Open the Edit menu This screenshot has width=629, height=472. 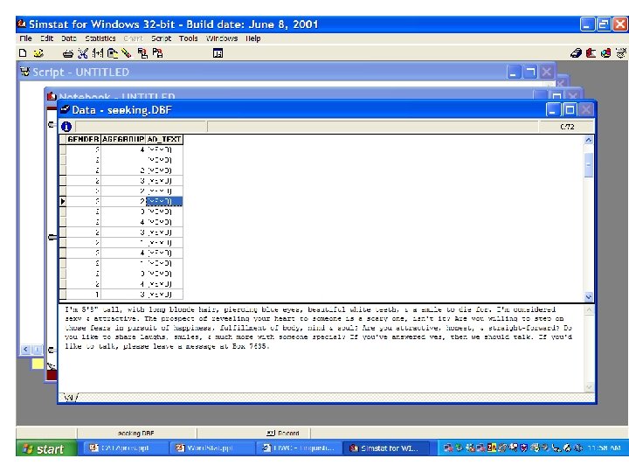pos(46,38)
